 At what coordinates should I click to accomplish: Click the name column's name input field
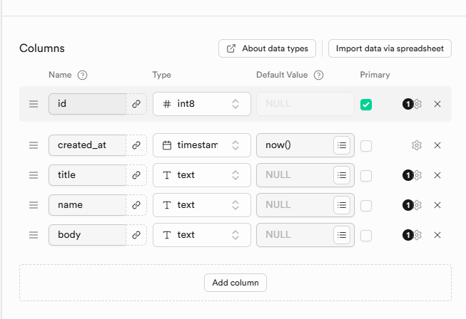[87, 205]
